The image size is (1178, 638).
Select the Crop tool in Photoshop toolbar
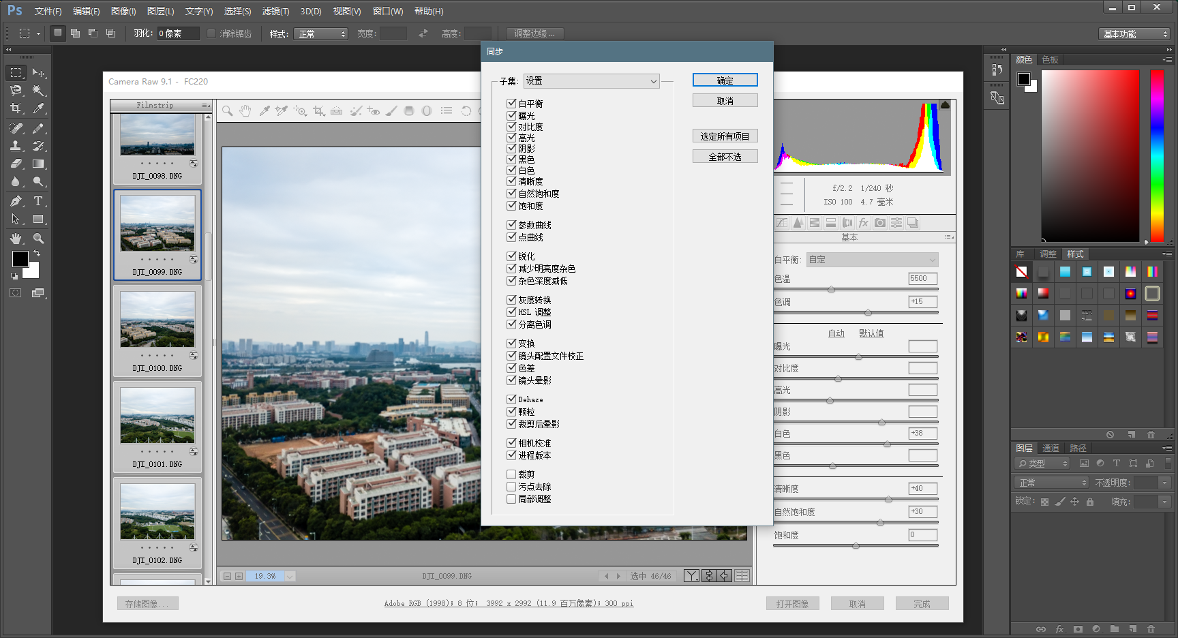16,108
